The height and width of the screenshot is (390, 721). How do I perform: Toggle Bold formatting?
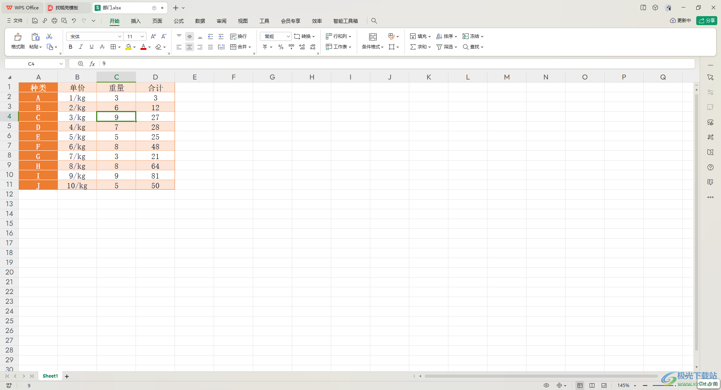(70, 47)
